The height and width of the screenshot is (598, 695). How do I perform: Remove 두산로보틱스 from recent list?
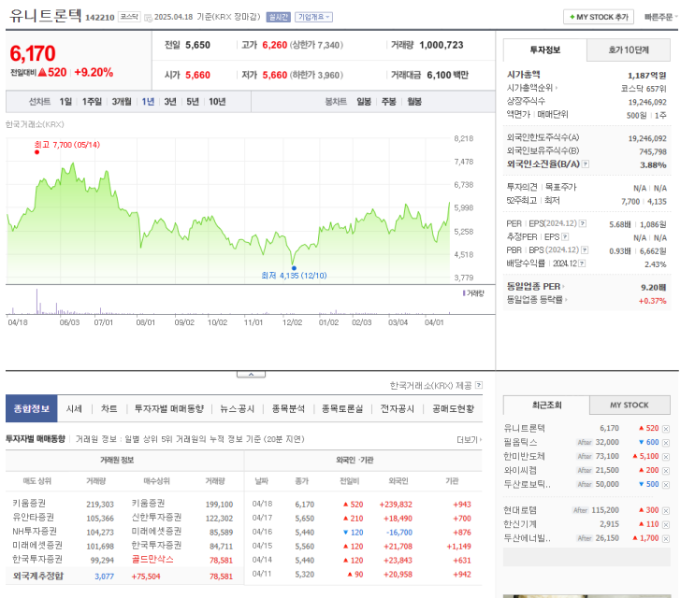pos(666,485)
